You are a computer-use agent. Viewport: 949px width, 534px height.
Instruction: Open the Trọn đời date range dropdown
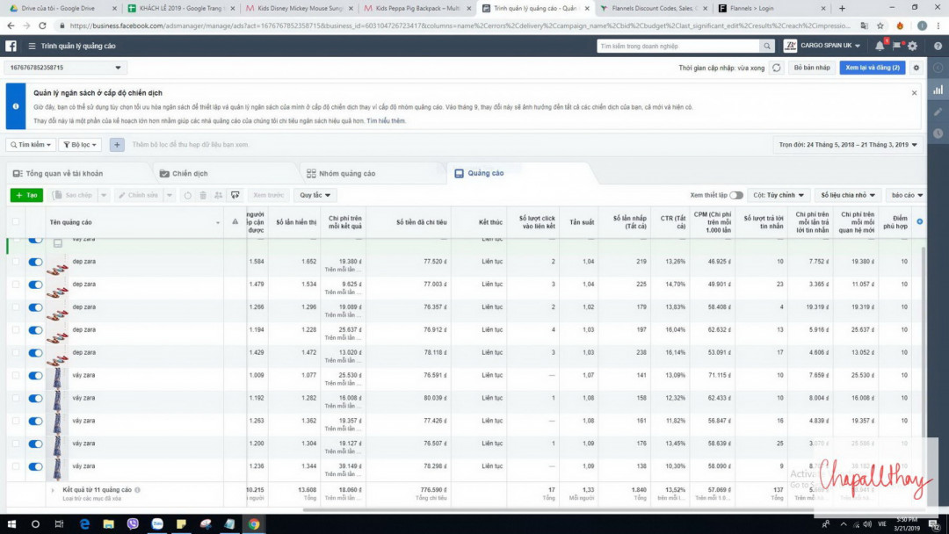click(x=847, y=145)
